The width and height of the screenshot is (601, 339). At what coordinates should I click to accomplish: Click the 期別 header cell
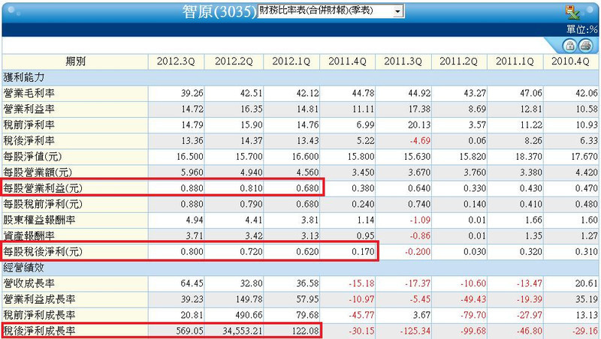75,61
